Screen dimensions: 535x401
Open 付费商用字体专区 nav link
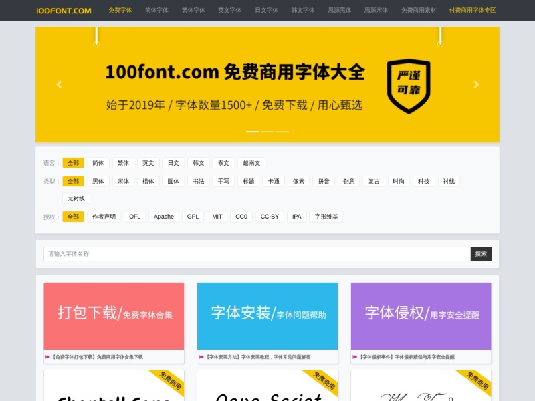[473, 10]
